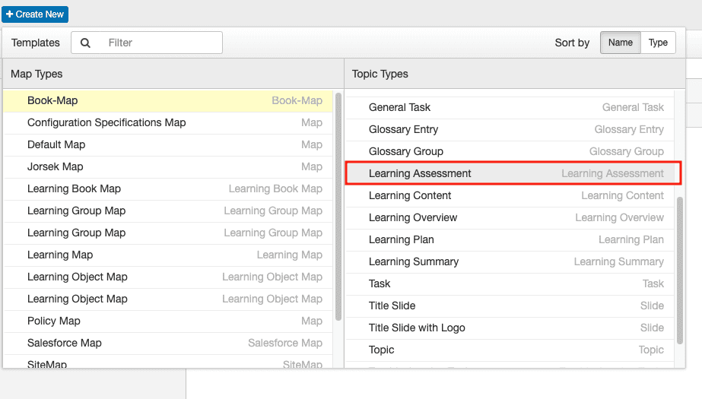The width and height of the screenshot is (702, 399).
Task: Pick the Learning Overview topic type
Action: [x=510, y=217]
